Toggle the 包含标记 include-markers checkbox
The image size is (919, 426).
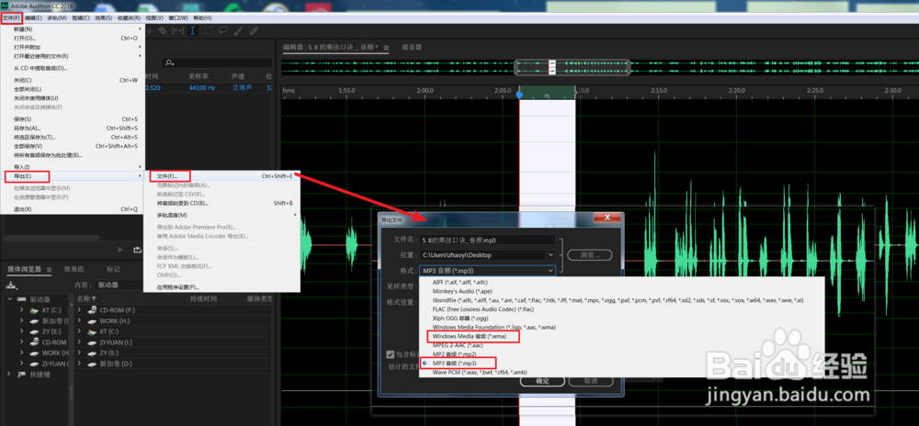tap(390, 354)
